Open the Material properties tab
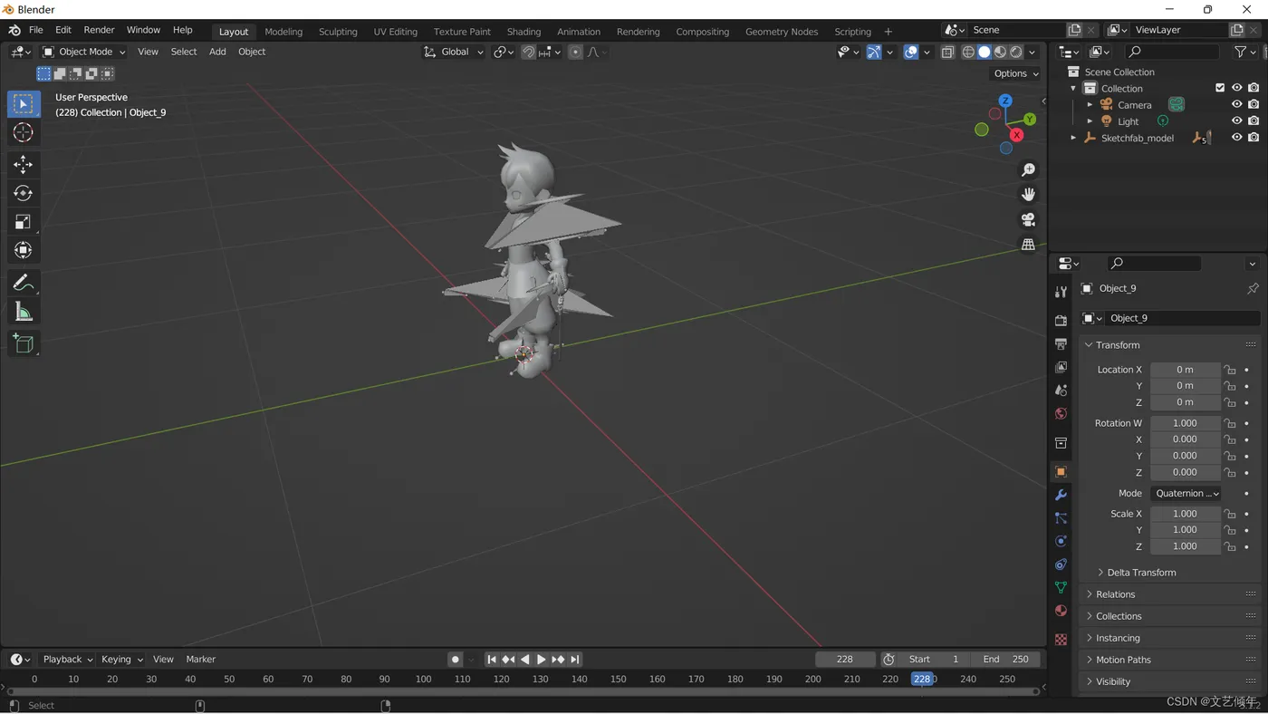Image resolution: width=1268 pixels, height=714 pixels. 1061,612
